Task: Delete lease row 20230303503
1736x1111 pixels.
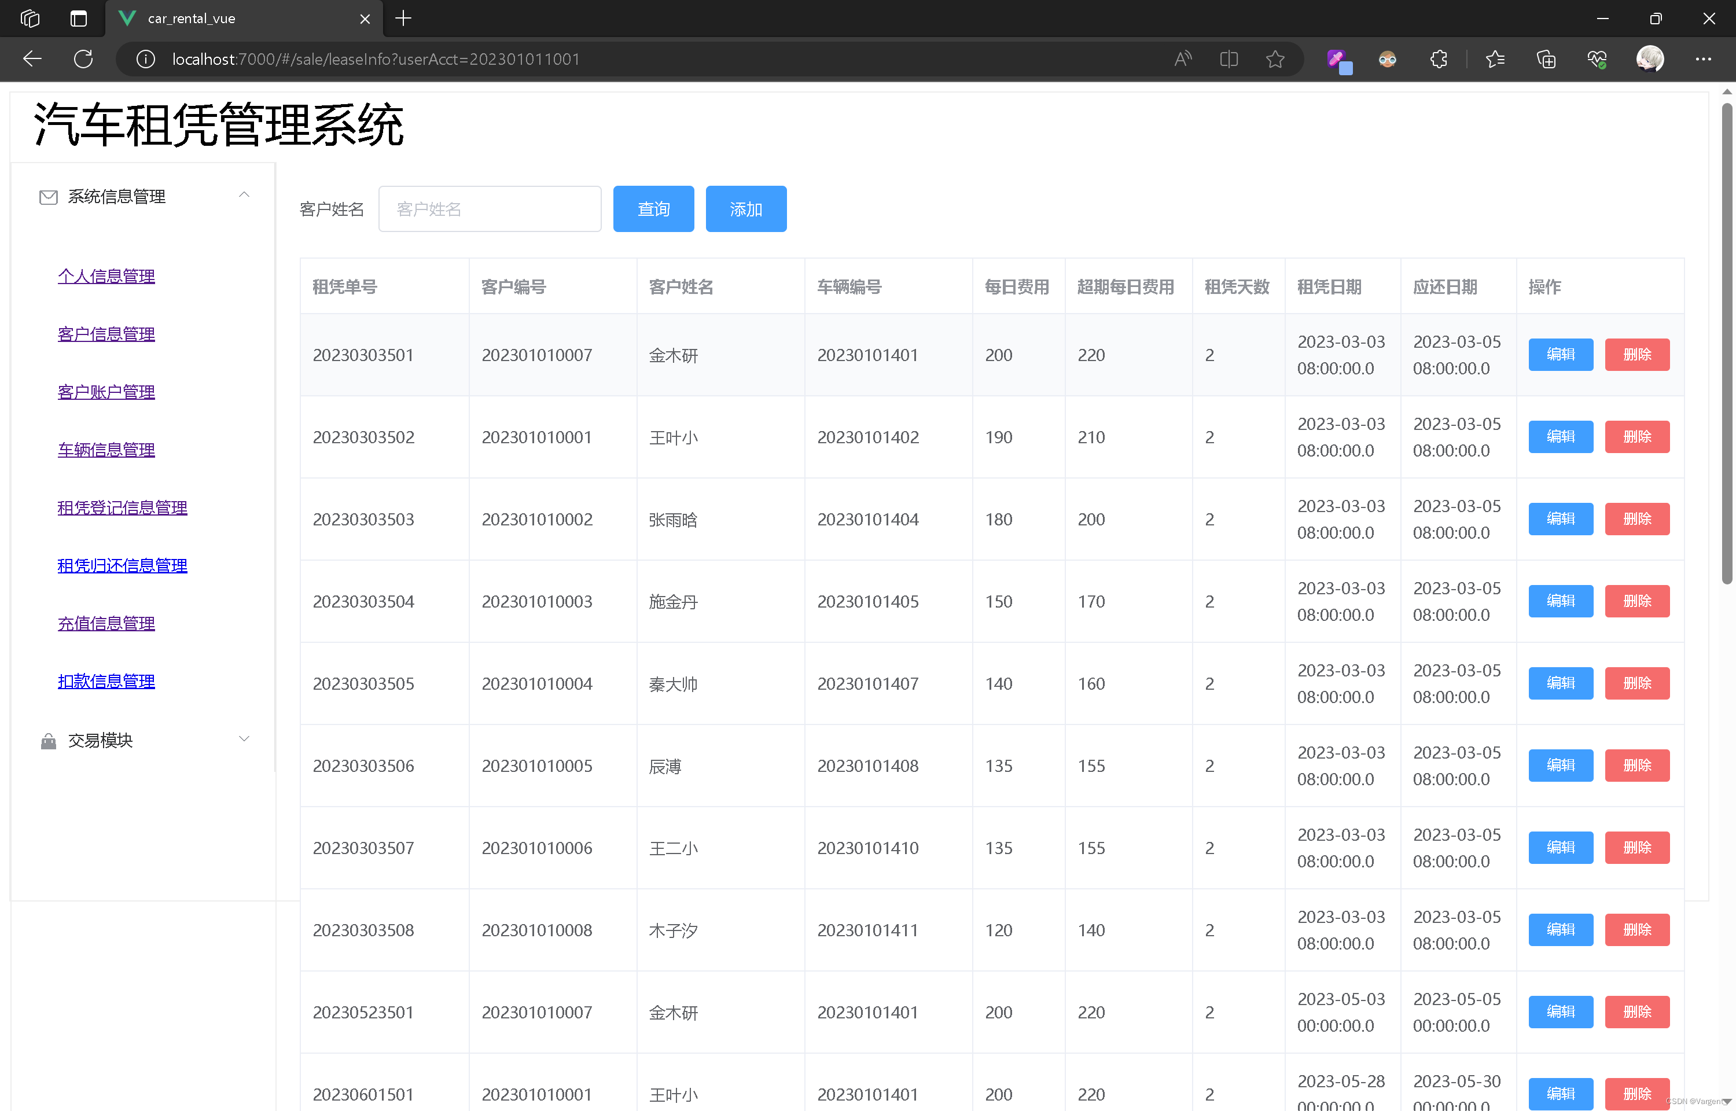Action: pyautogui.click(x=1636, y=518)
